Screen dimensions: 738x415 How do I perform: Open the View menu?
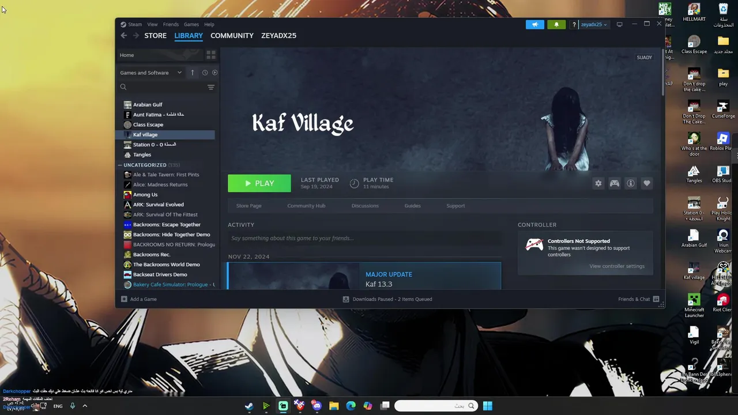(x=152, y=24)
